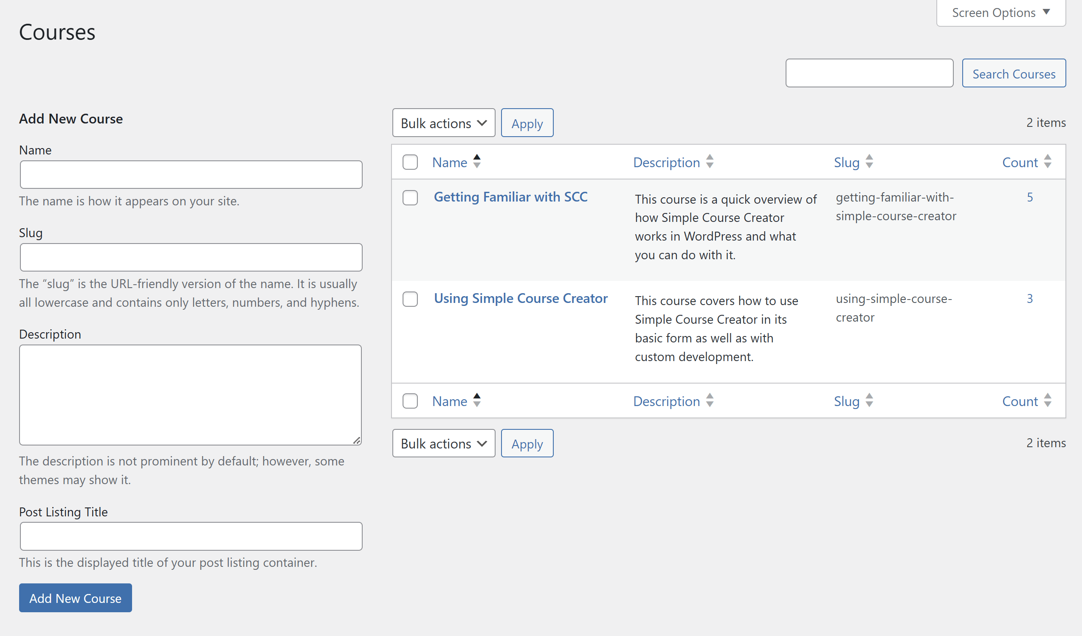This screenshot has width=1082, height=636.
Task: Focus the search courses text box
Action: (870, 73)
